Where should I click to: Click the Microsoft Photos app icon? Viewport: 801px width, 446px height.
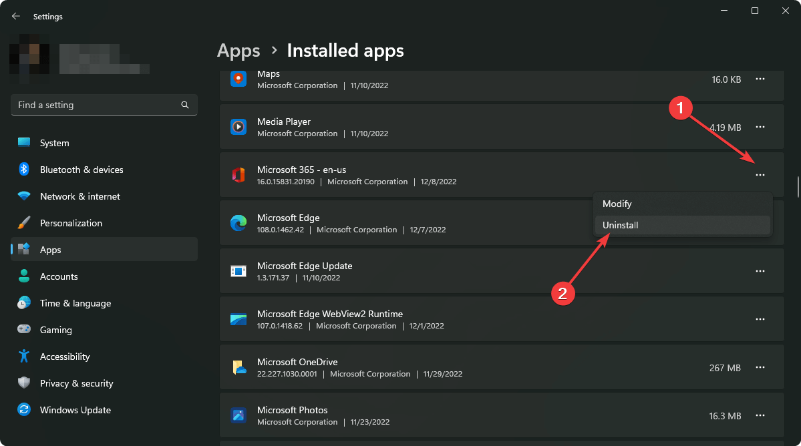pos(238,415)
